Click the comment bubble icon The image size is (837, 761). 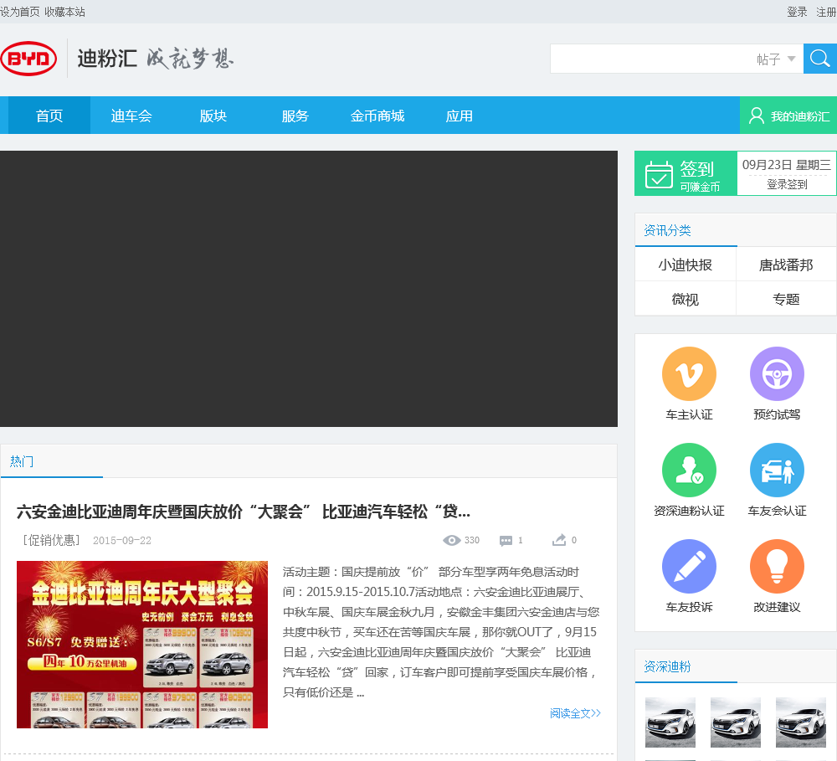click(x=506, y=541)
